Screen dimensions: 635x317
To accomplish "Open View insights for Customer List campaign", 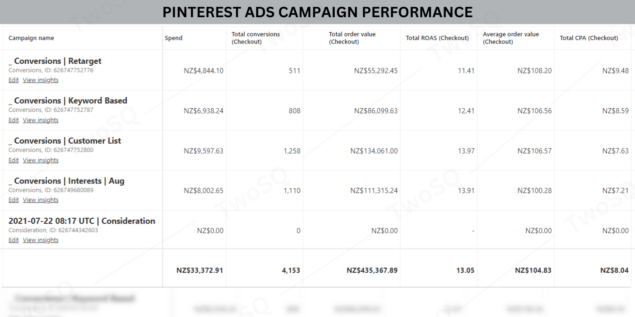I will click(x=40, y=160).
